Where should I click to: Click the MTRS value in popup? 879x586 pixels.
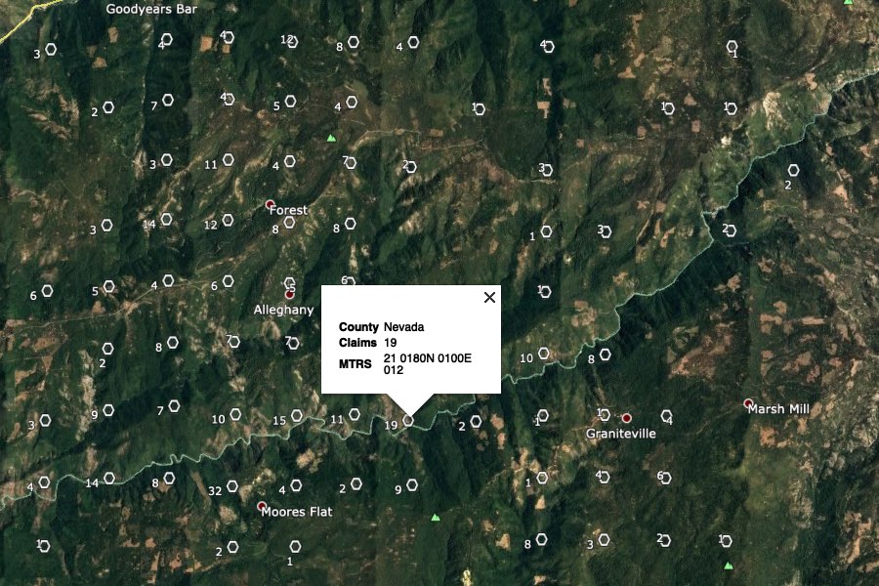[x=428, y=364]
